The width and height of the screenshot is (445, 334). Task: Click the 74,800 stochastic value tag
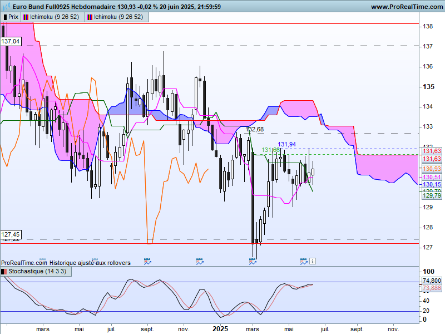tap(432, 281)
